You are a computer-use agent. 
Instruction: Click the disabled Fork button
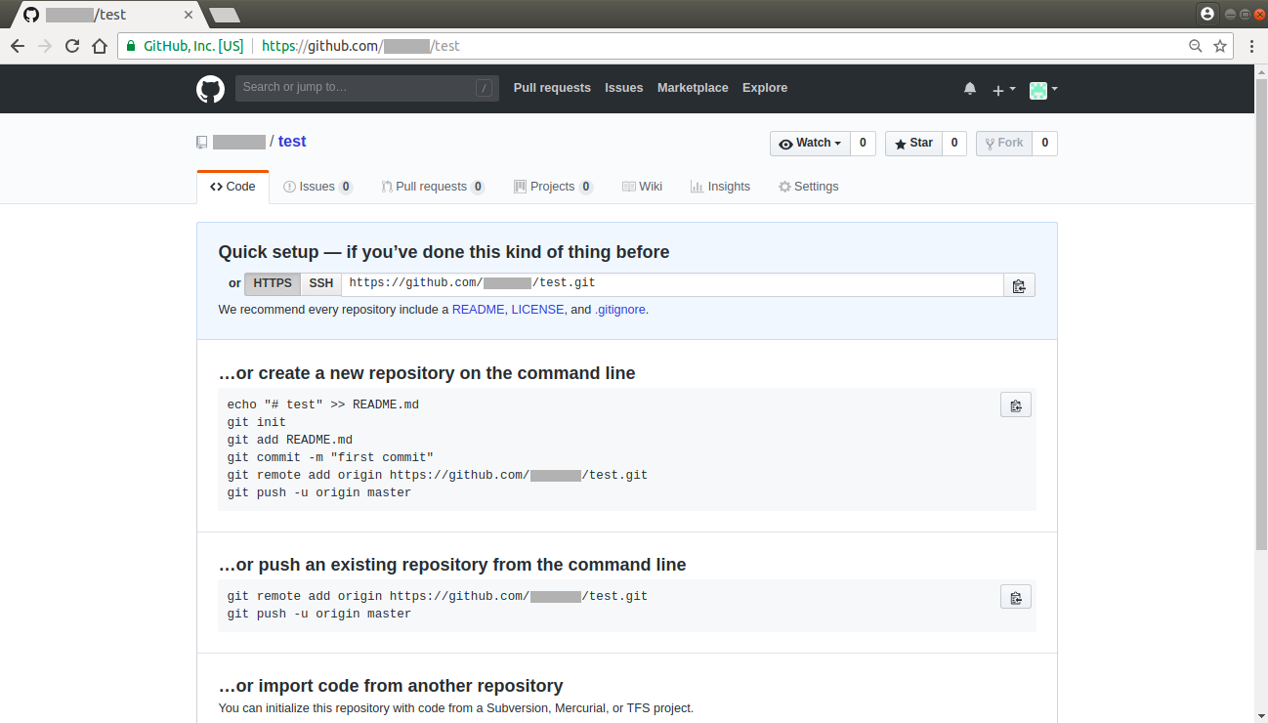coord(1003,144)
